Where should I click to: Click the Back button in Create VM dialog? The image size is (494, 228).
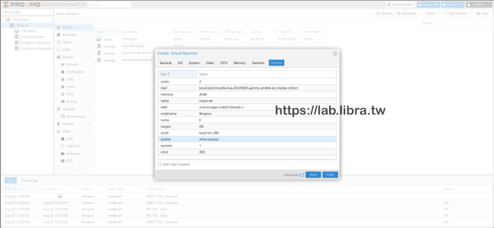coord(313,174)
